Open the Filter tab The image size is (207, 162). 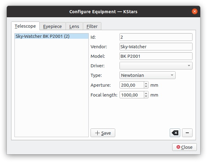(92, 26)
